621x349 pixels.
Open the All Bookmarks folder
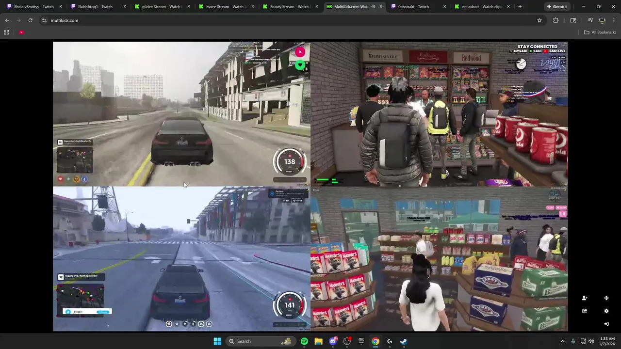point(600,32)
